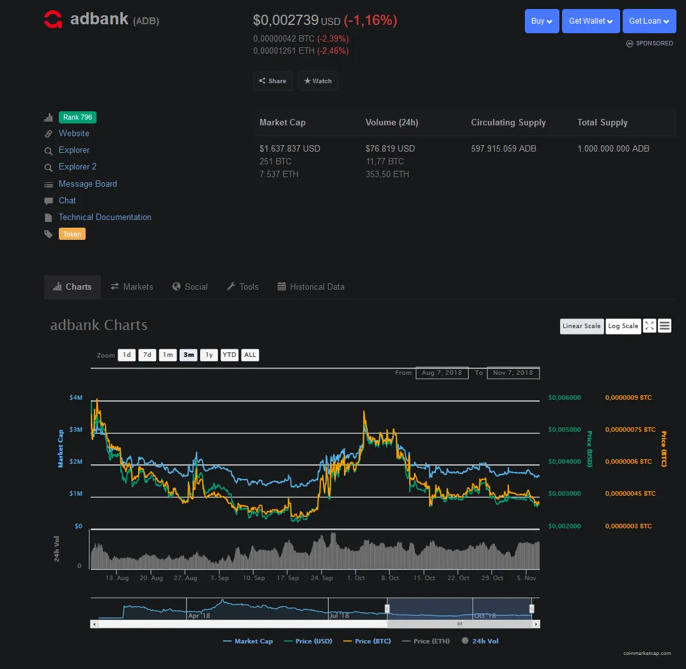Open the Explorer link

pyautogui.click(x=74, y=150)
